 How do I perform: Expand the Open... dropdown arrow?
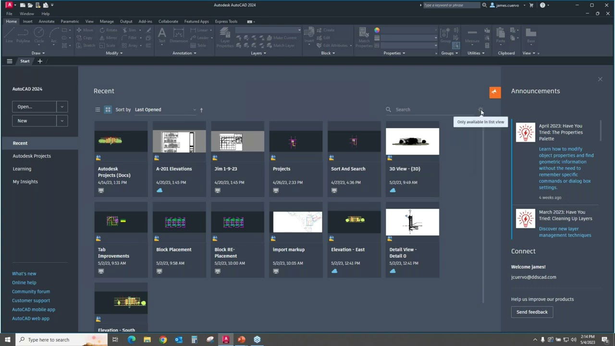click(x=62, y=107)
